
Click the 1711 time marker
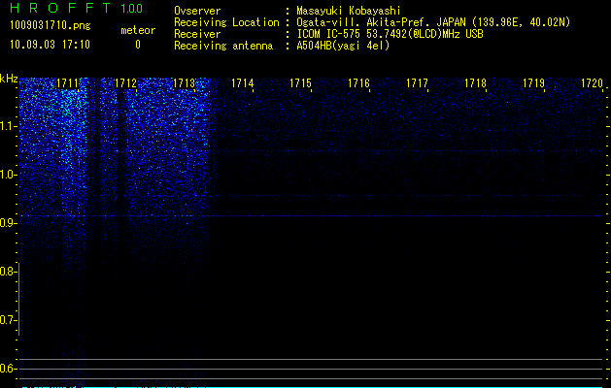[67, 83]
